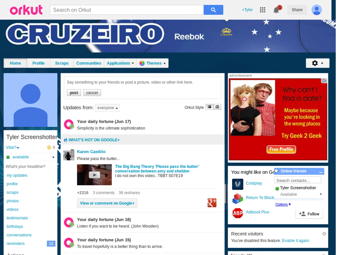Open testimonials in sidebar
Image resolution: width=340 pixels, height=255 pixels.
17,218
